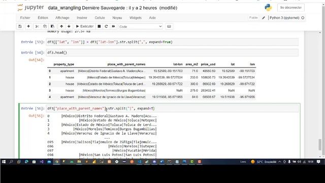Click the kernel status circle indicator
The height and width of the screenshot is (183, 325).
(303, 18)
